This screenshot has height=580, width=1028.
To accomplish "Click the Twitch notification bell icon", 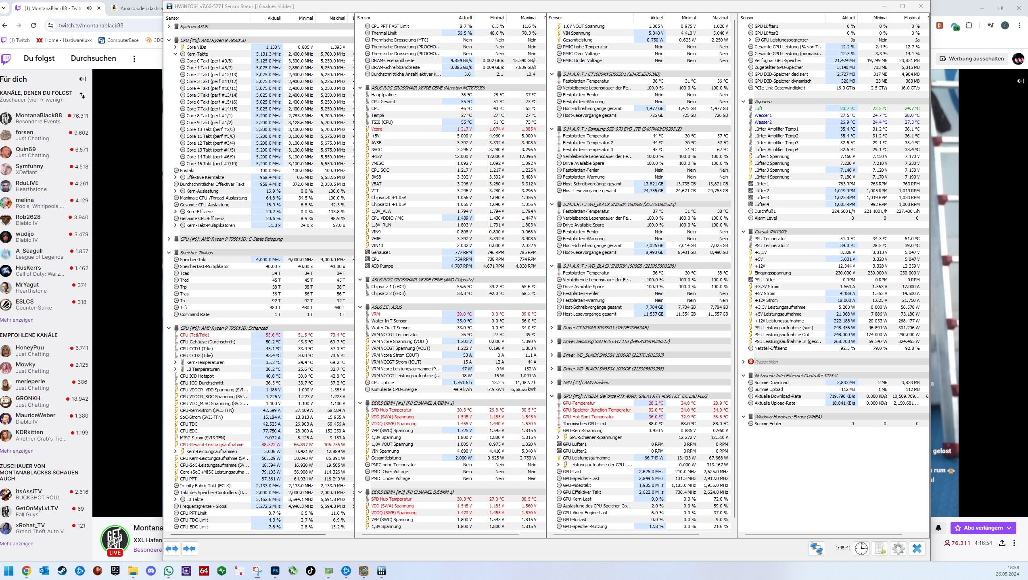I will point(938,528).
